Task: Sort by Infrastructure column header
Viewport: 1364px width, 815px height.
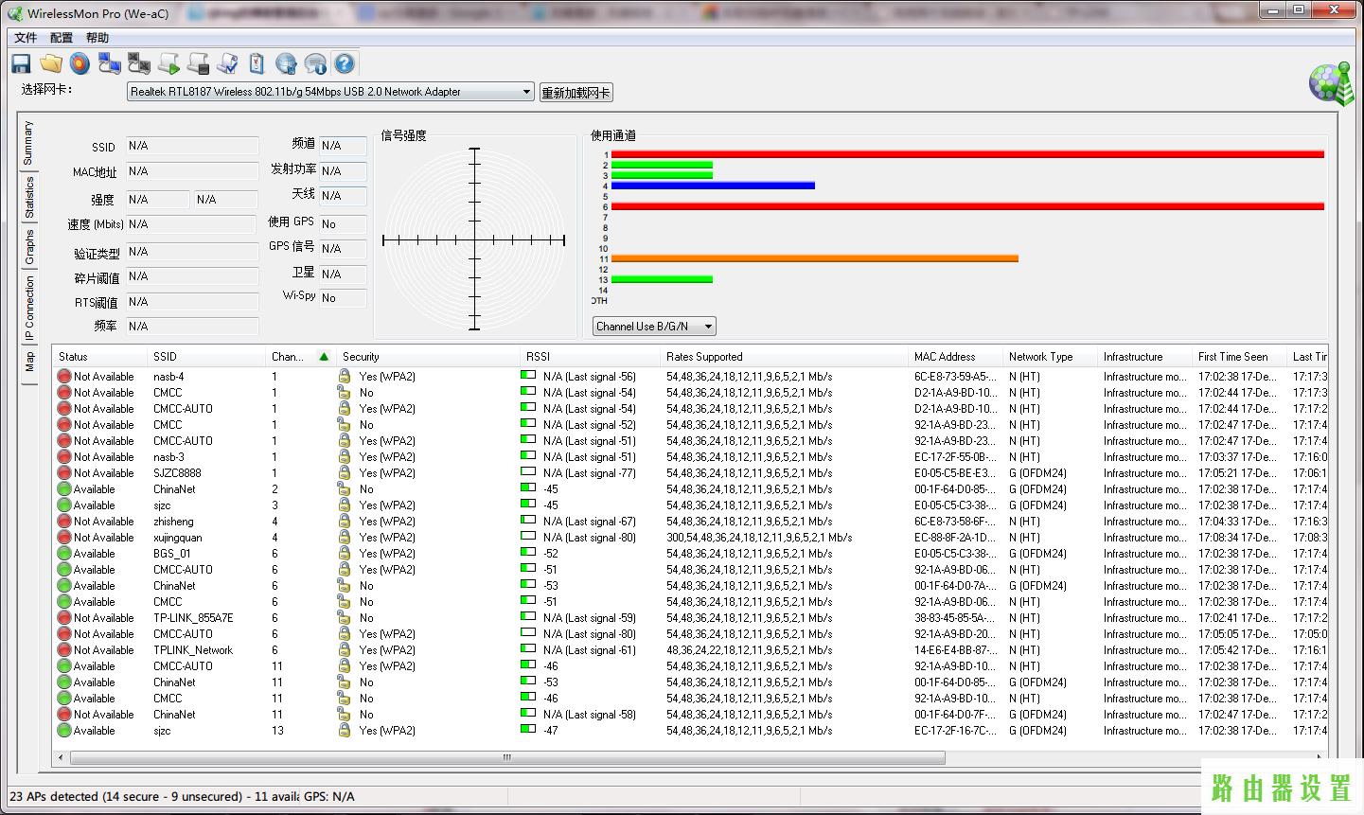Action: click(x=1145, y=357)
